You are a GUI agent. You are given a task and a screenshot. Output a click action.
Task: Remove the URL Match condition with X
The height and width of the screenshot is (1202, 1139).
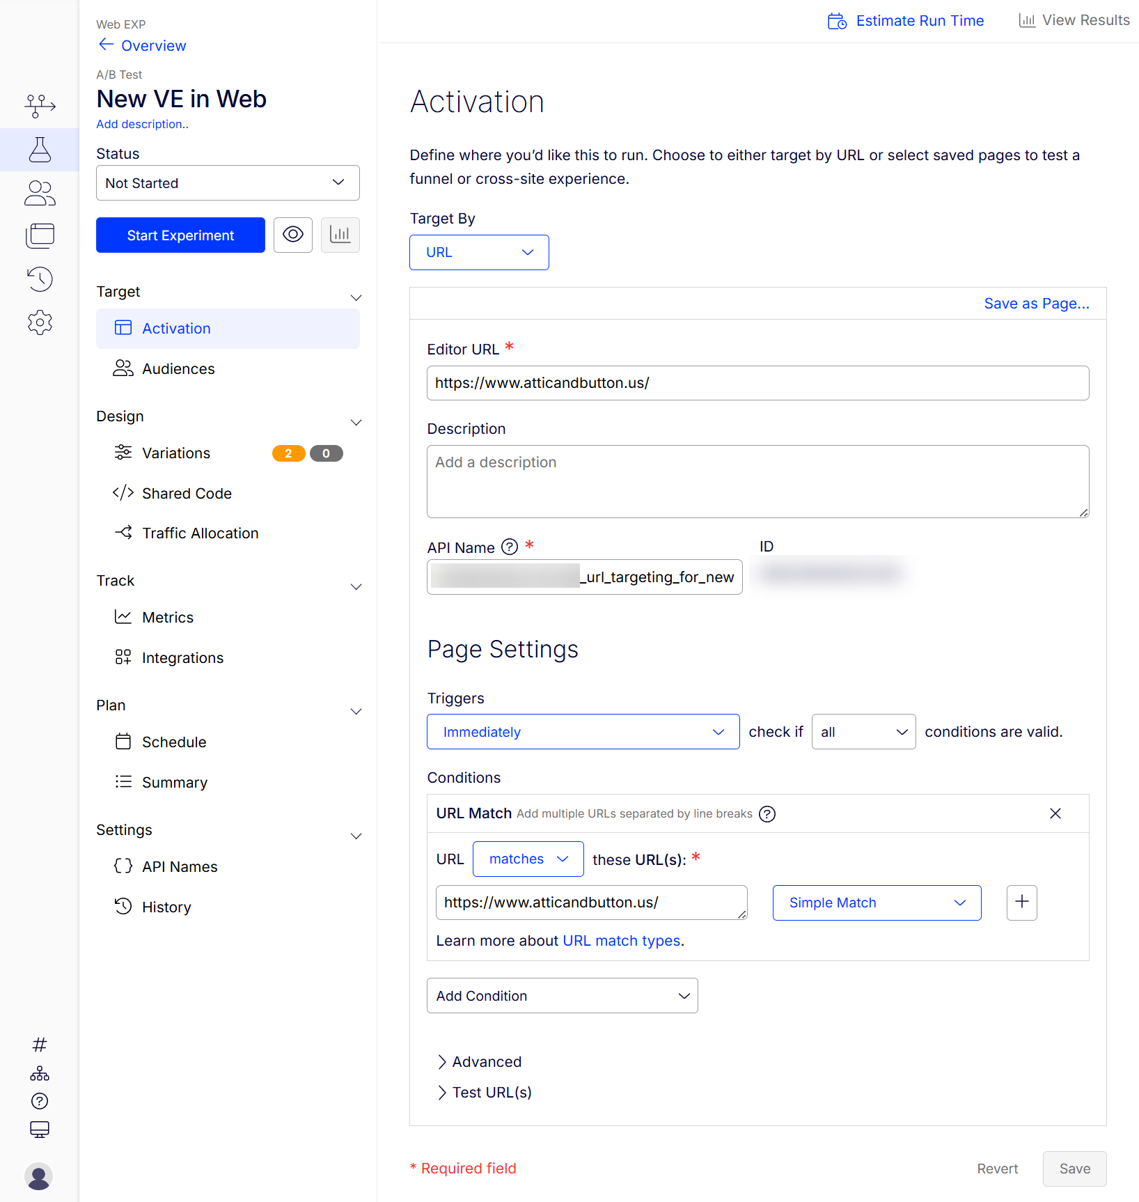pyautogui.click(x=1055, y=813)
